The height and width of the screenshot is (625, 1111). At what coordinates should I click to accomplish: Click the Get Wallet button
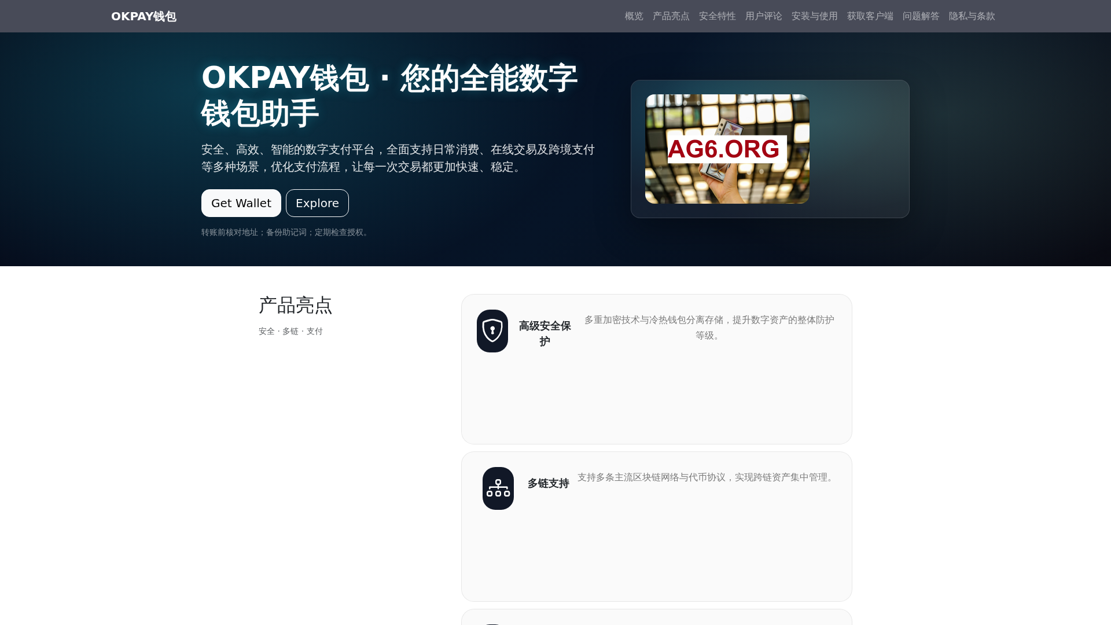point(241,203)
